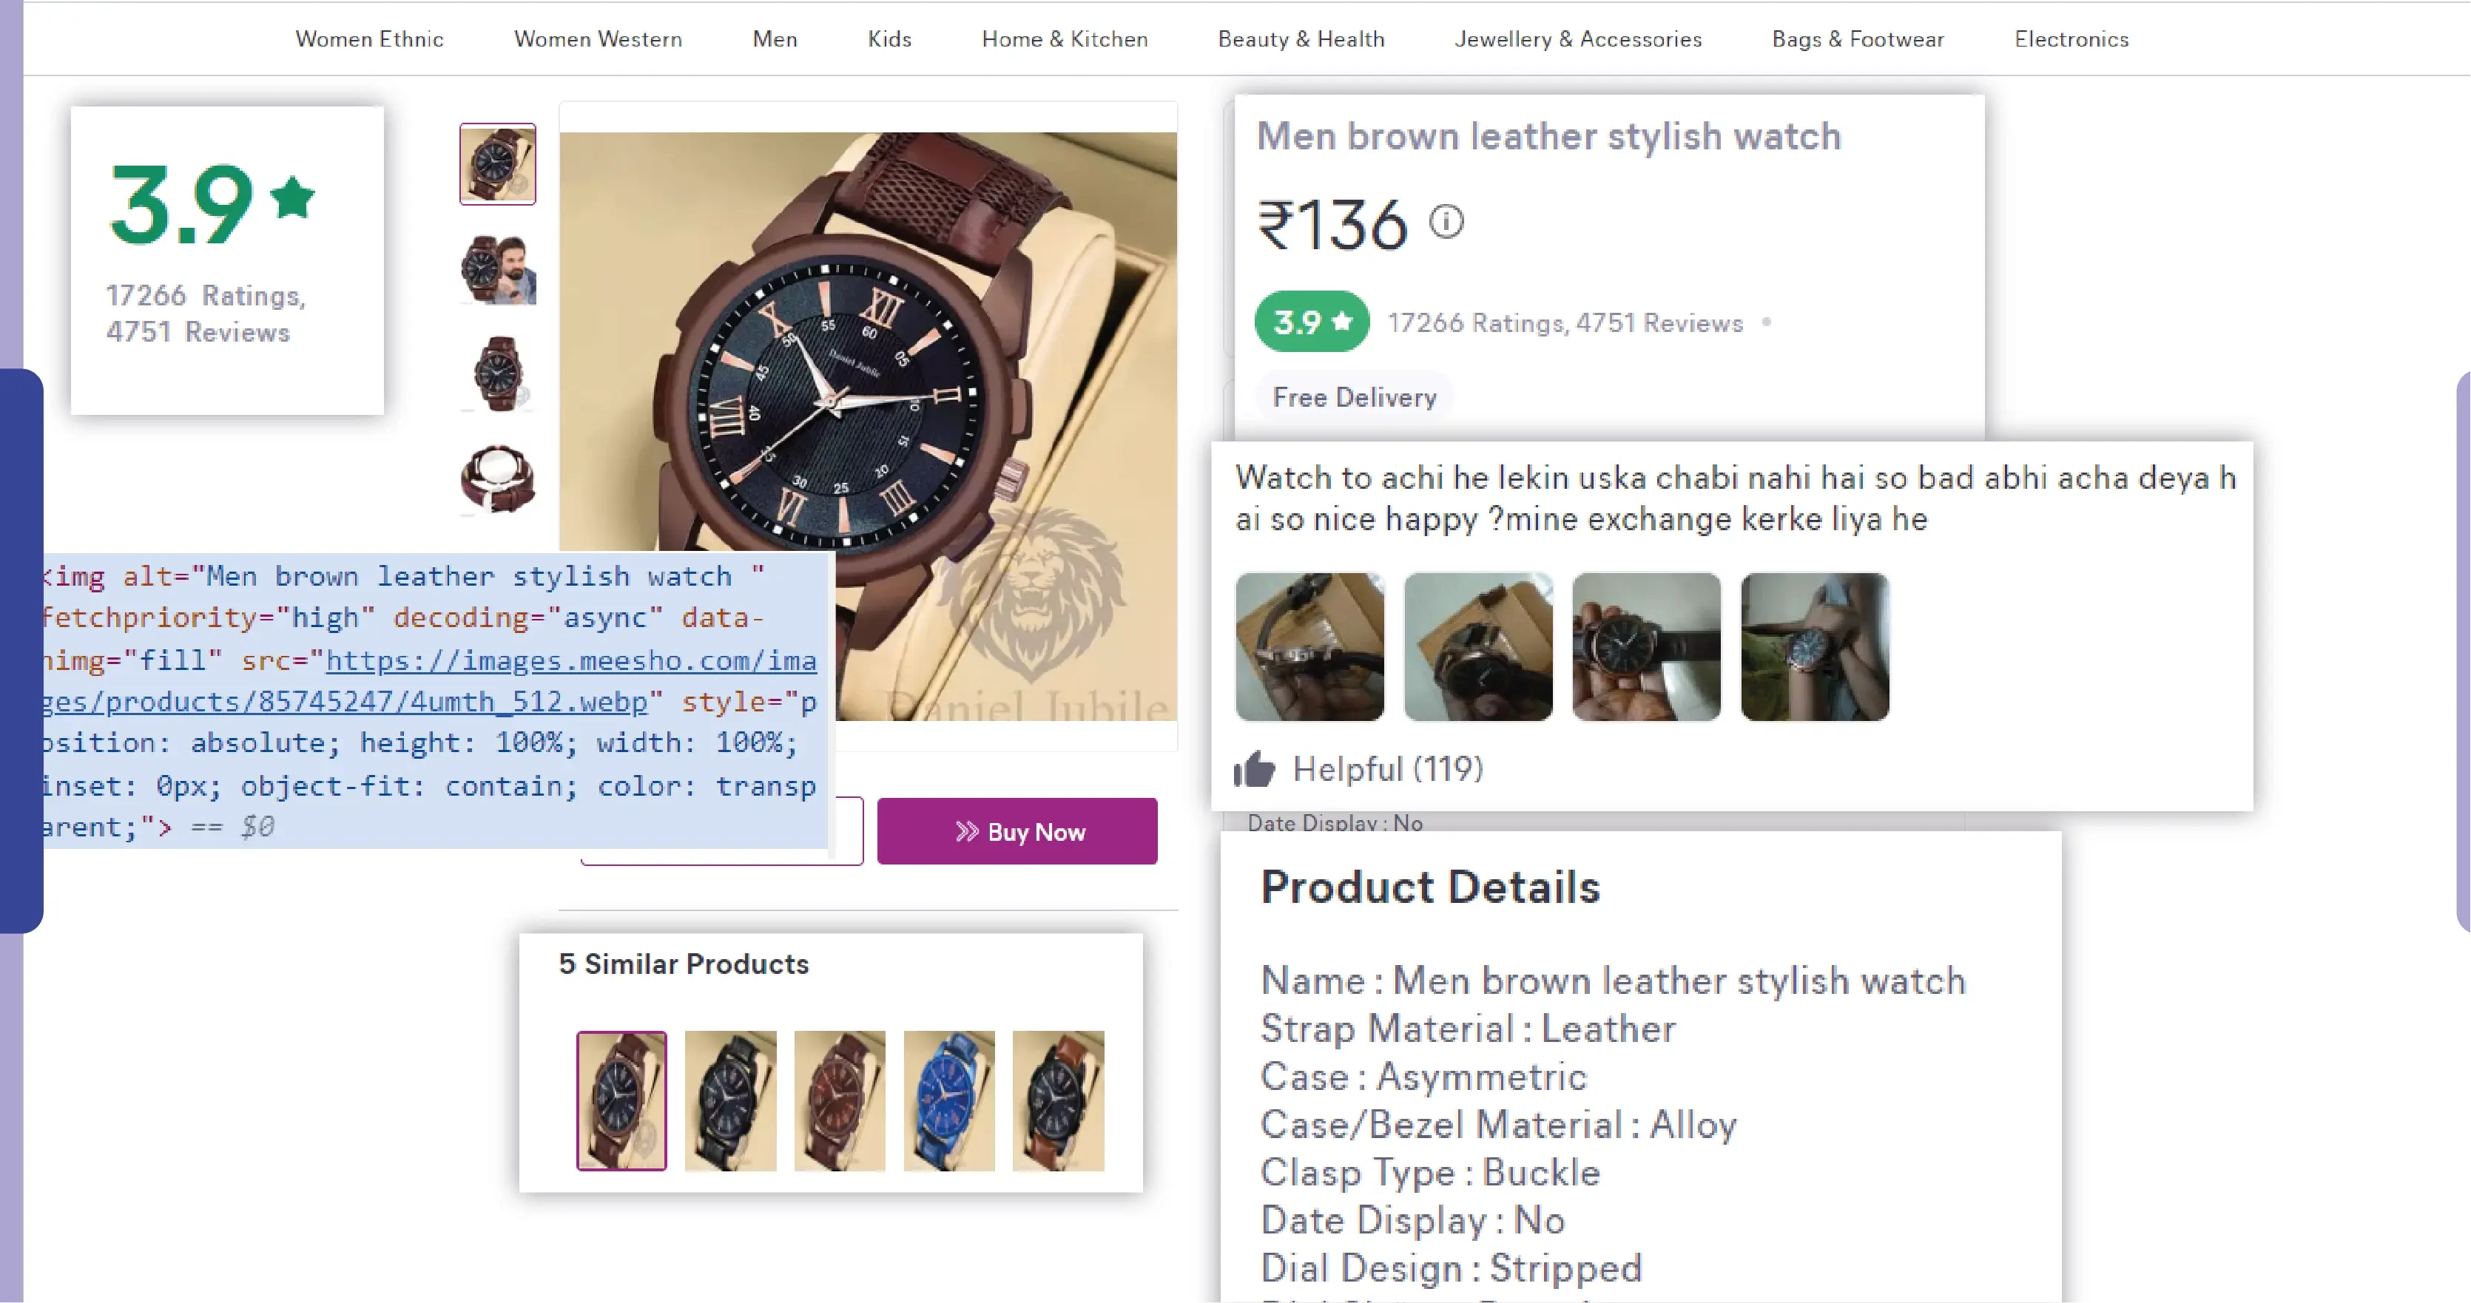Open the wrist-worn watch review photo
Viewport: 2471px width, 1303px height.
click(x=1815, y=647)
